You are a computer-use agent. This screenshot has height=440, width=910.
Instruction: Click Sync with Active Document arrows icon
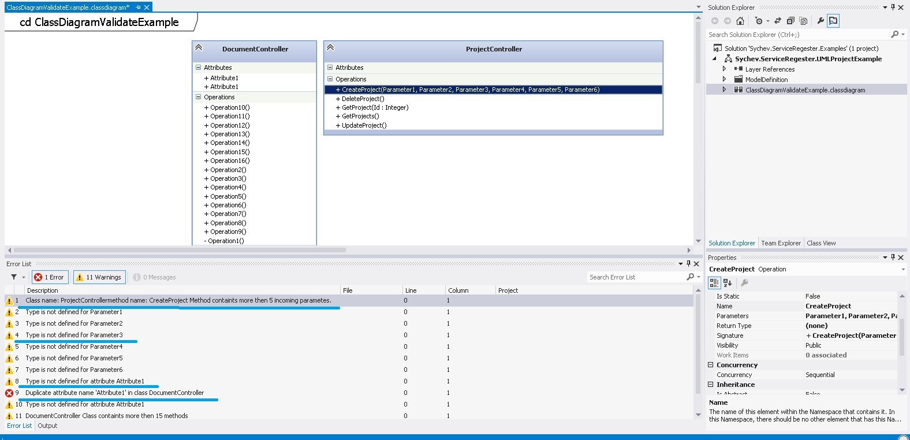pyautogui.click(x=778, y=21)
